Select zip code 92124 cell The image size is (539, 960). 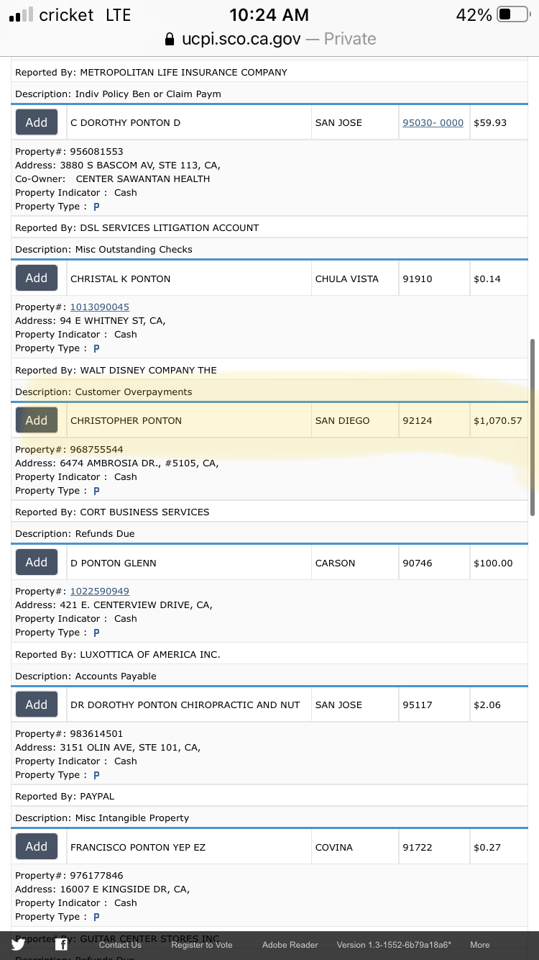point(434,420)
